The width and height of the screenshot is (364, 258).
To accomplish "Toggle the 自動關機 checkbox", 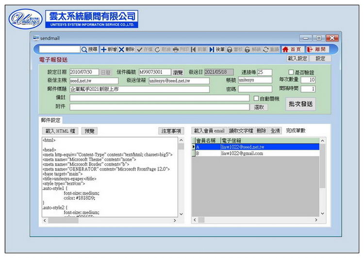I will coord(256,98).
